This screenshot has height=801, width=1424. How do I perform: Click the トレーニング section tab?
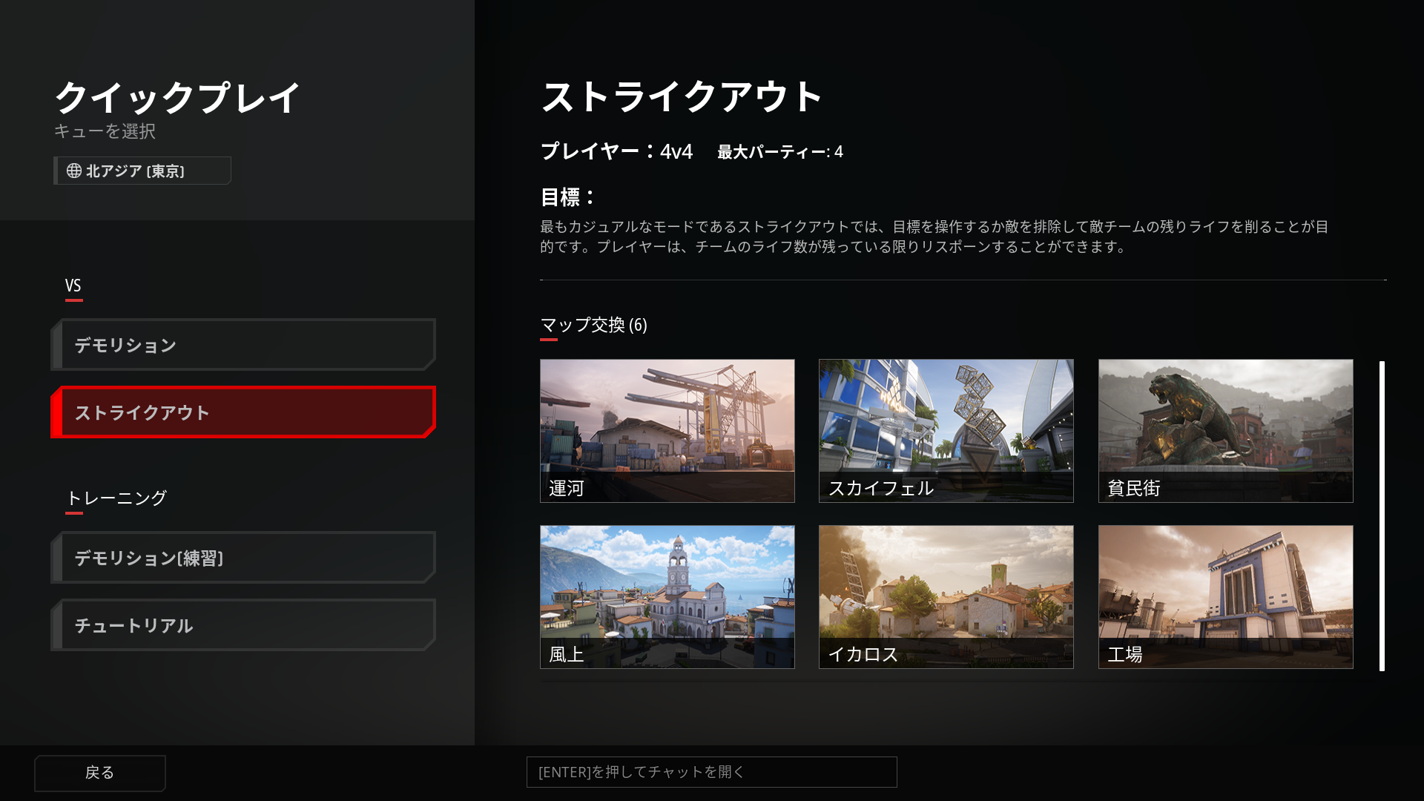click(116, 498)
